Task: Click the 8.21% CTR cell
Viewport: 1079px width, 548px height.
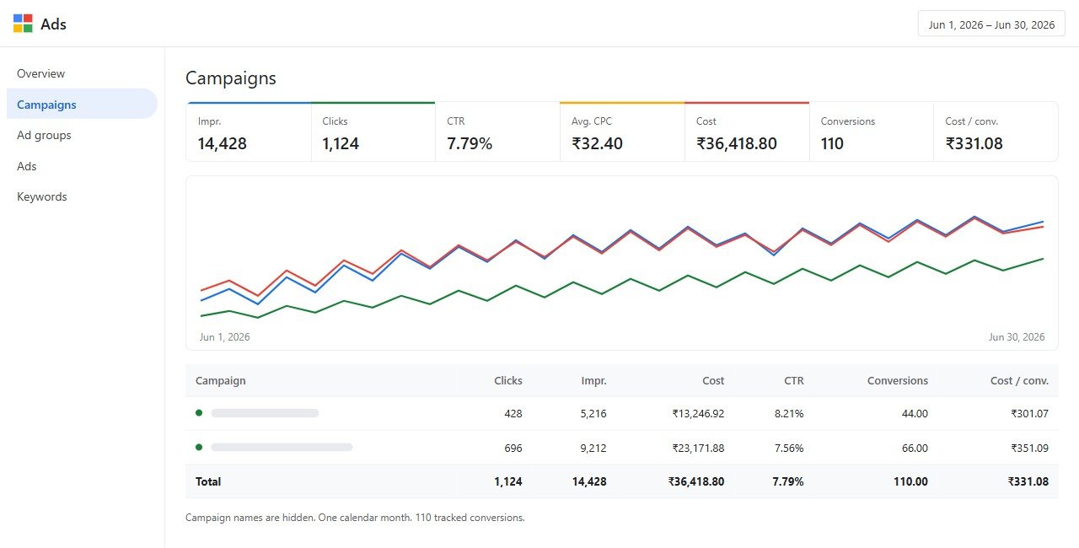Action: [x=789, y=414]
